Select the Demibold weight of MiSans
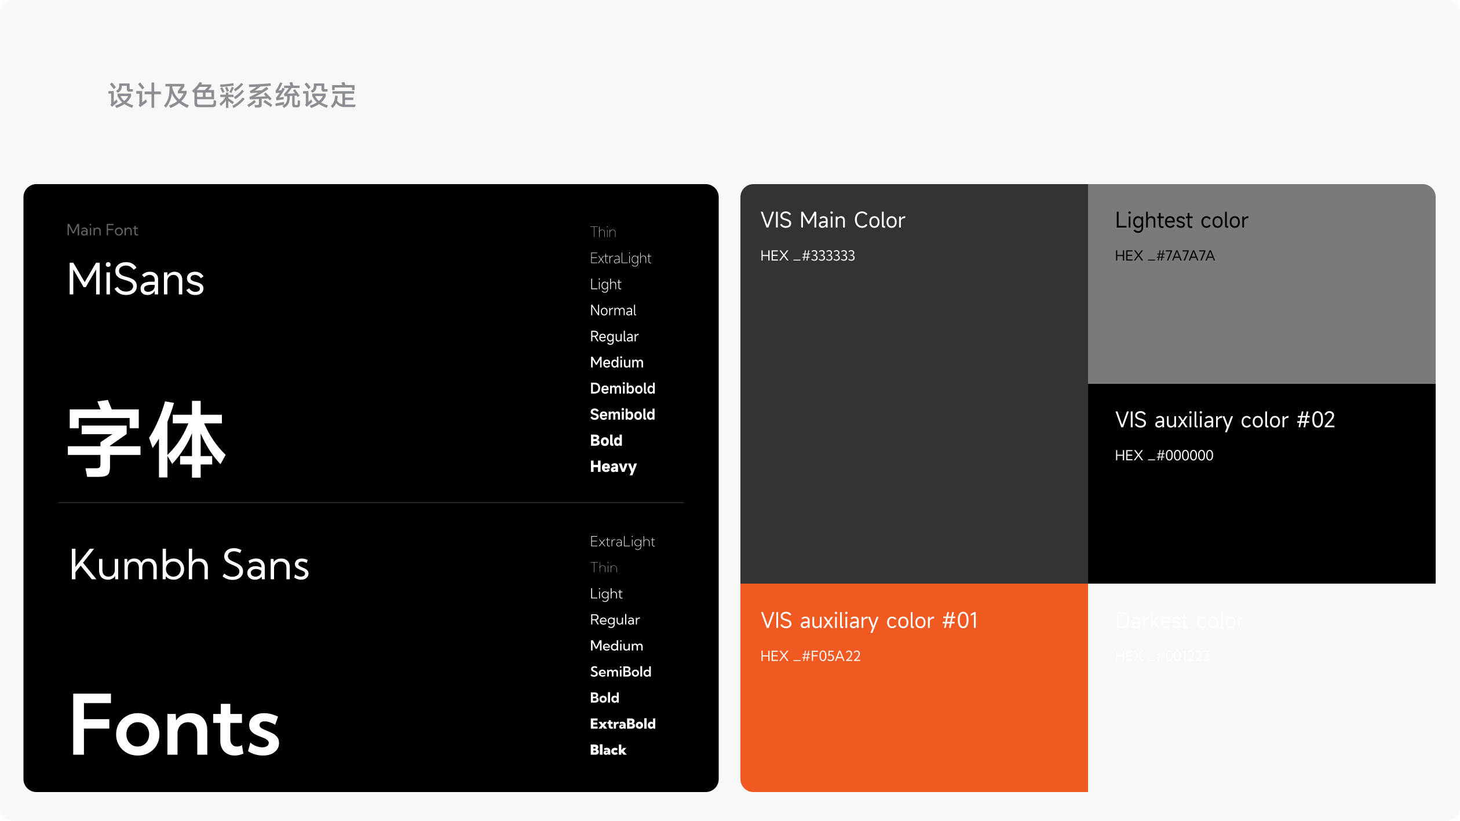The image size is (1460, 821). coord(622,388)
